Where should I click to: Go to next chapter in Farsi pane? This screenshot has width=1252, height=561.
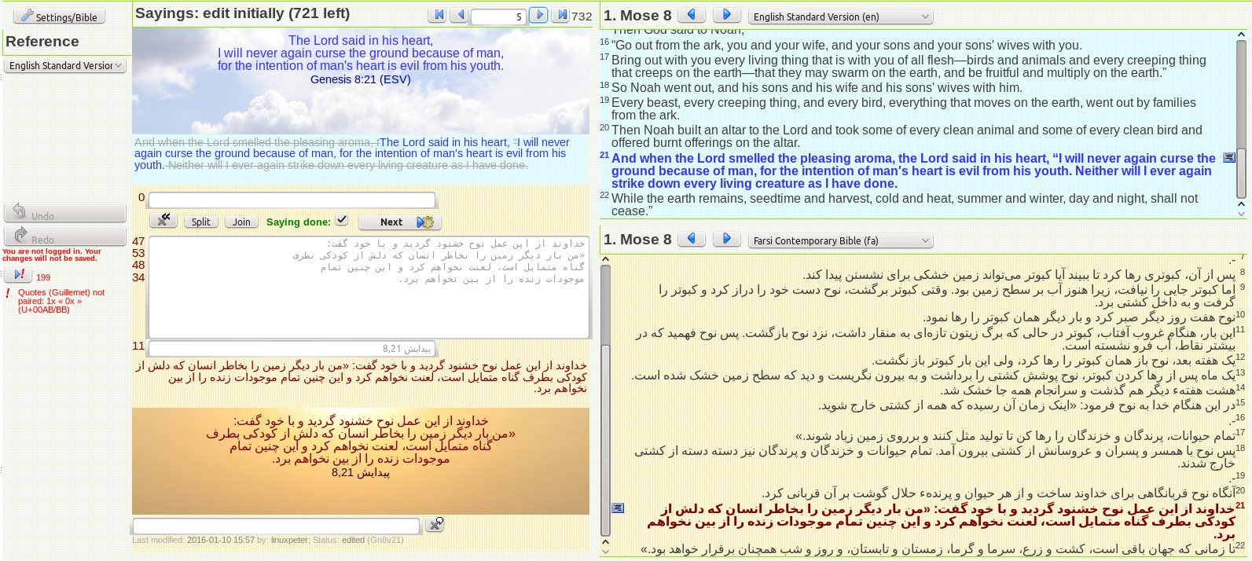tap(727, 239)
